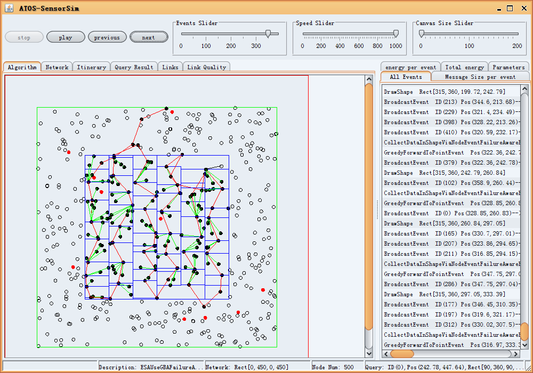
Task: Open the Total energy tab
Action: (x=464, y=67)
